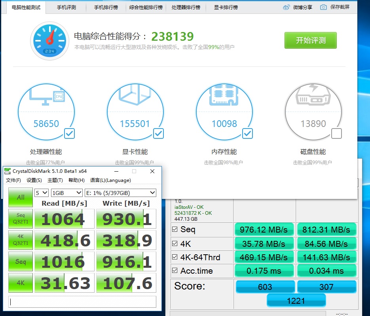Click the 4K write value 107.6
This screenshot has height=316, width=370.
click(126, 283)
